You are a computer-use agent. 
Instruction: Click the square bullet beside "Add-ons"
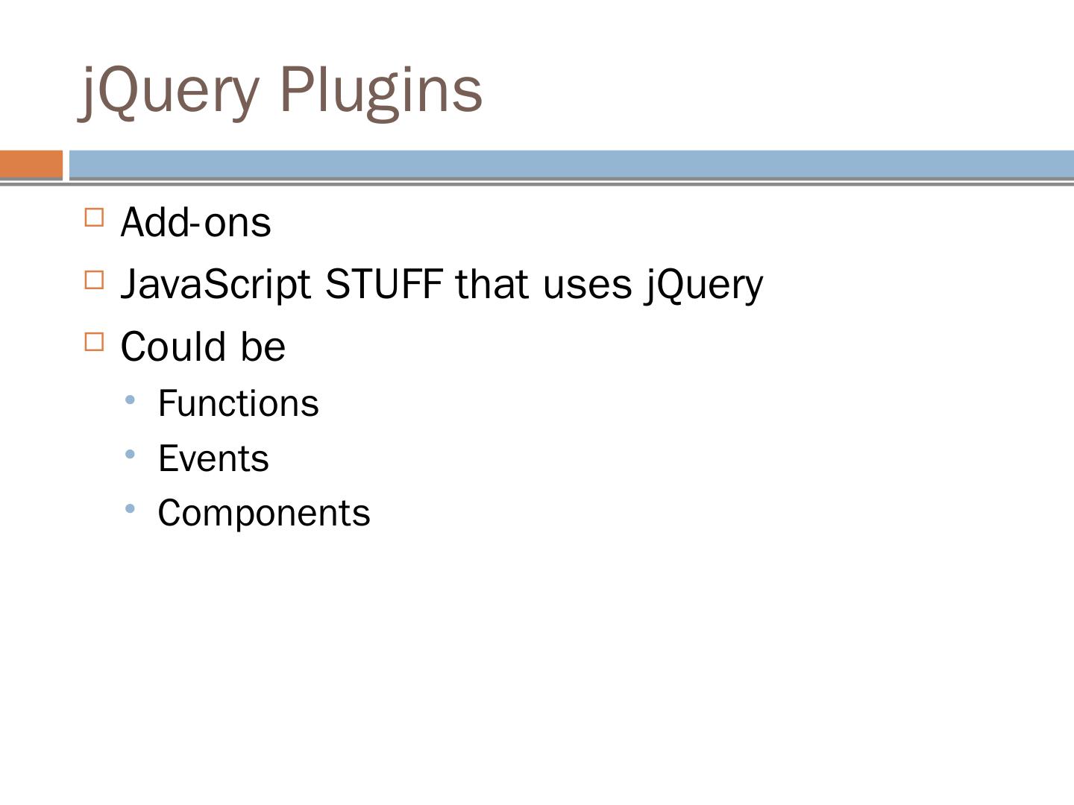[x=94, y=218]
